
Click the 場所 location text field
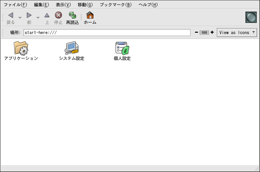point(107,33)
